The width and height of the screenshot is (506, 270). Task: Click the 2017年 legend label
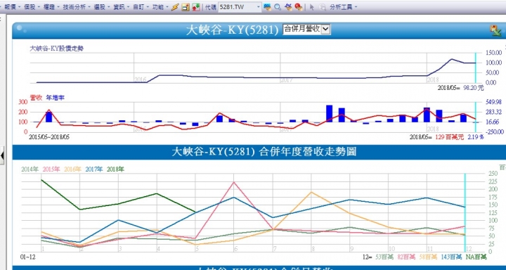tap(94, 169)
